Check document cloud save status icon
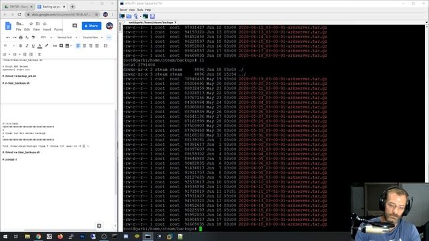 pos(45,24)
